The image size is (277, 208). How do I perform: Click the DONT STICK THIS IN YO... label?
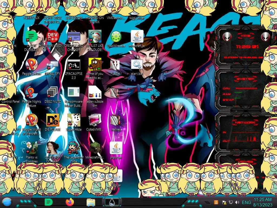[x=52, y=20]
